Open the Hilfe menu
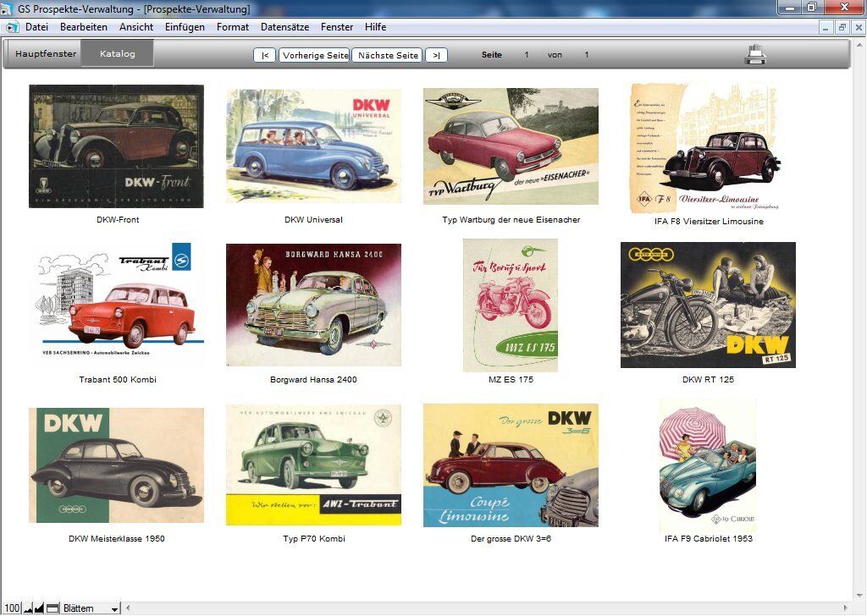This screenshot has height=616, width=867. pyautogui.click(x=375, y=27)
